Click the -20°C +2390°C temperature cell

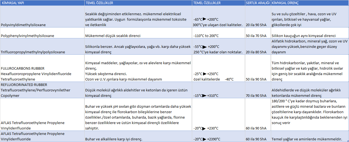tap(219, 136)
